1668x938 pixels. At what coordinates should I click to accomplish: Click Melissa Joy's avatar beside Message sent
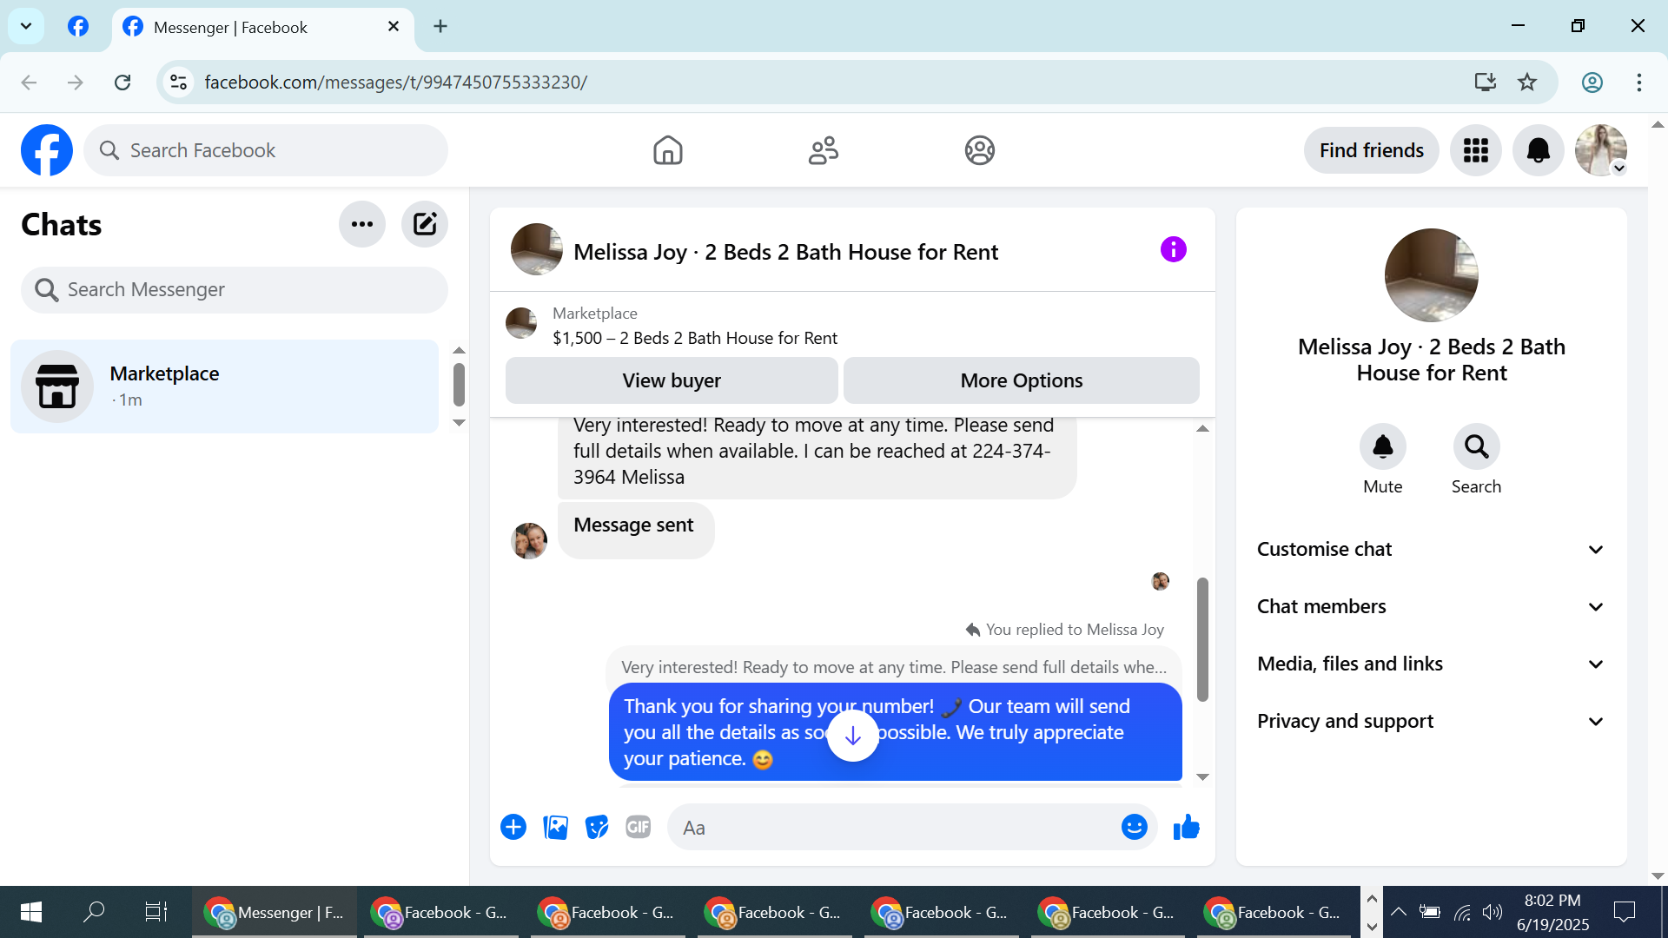[x=529, y=541]
